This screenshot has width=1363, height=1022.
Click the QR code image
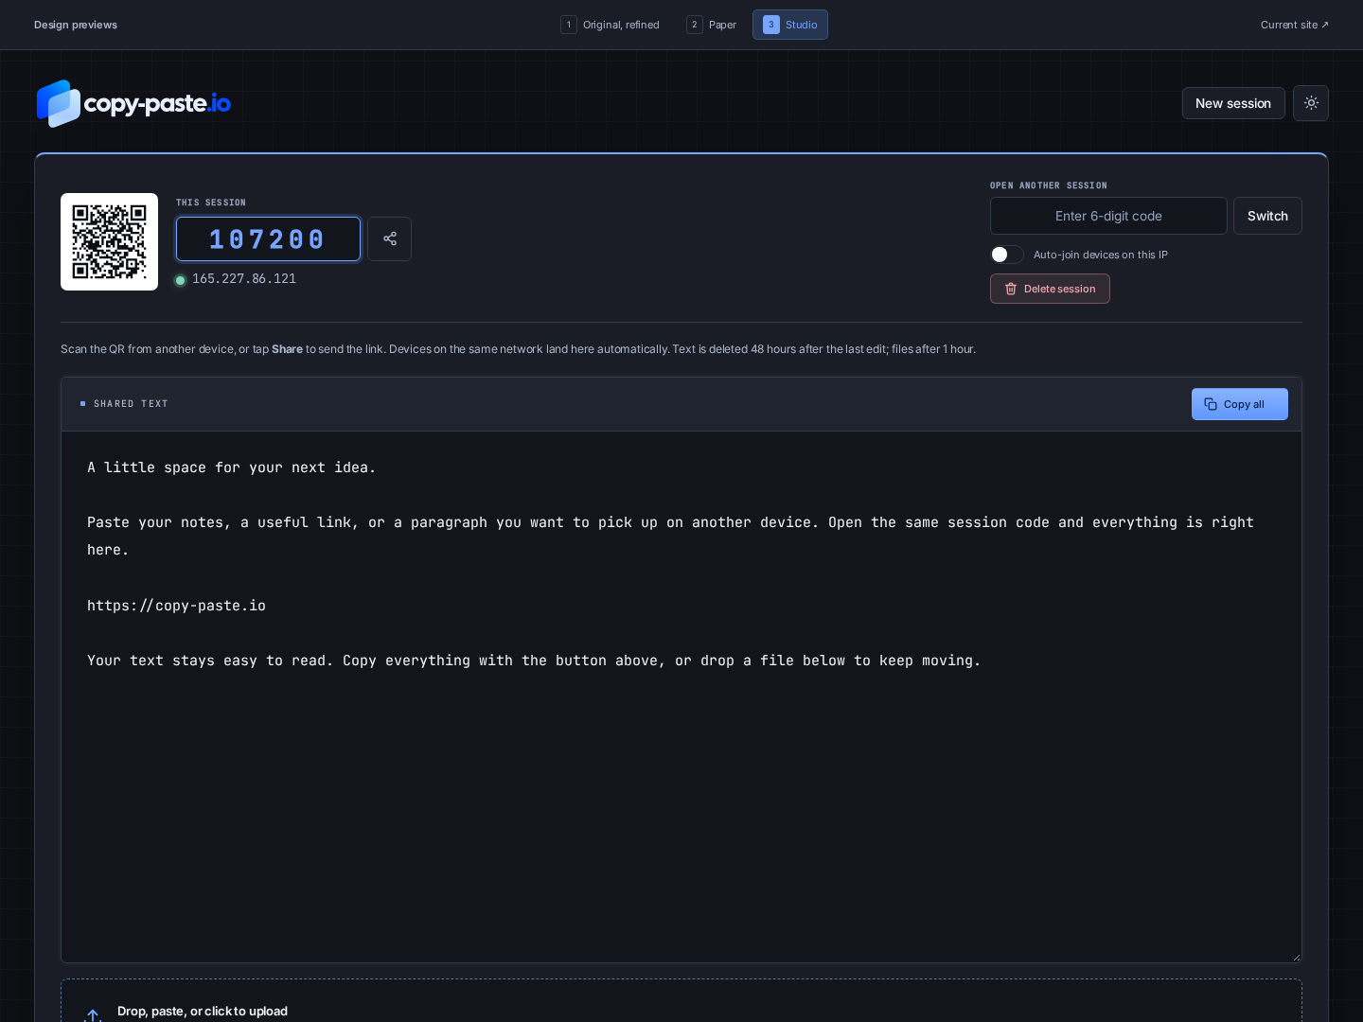[x=109, y=241]
